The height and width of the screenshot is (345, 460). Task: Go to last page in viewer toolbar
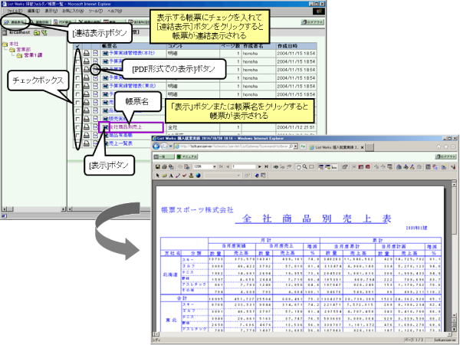[266, 166]
